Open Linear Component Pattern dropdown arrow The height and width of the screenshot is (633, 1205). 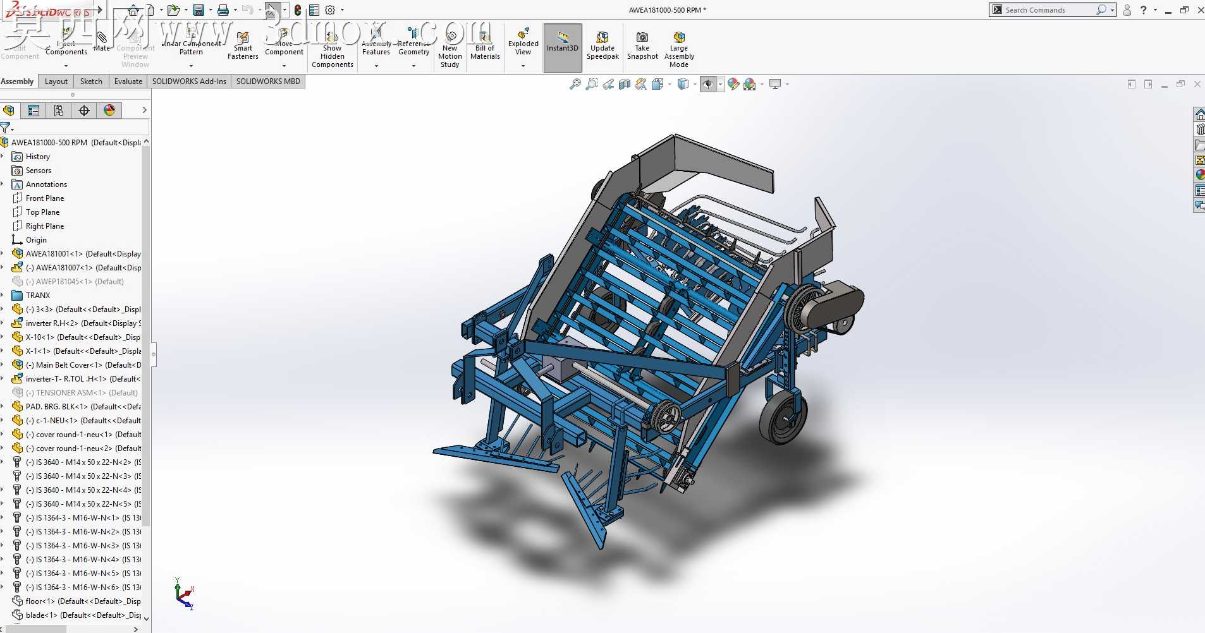191,65
